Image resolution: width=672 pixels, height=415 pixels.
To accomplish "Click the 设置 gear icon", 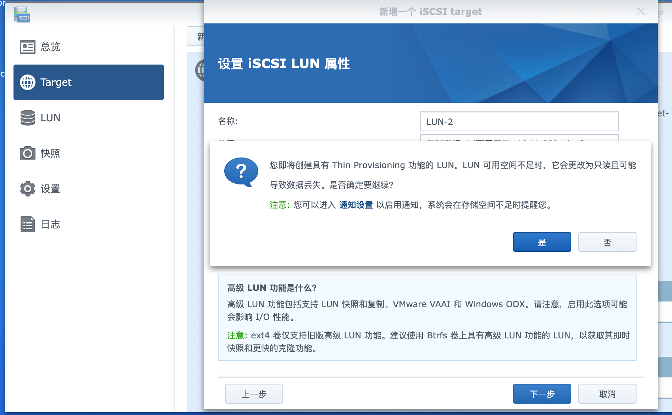I will pos(27,189).
